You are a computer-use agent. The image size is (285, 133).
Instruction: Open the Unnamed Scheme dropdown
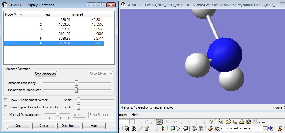(265, 129)
